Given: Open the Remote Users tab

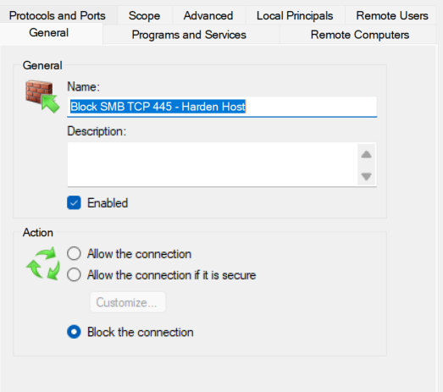Looking at the screenshot, I should (x=392, y=15).
